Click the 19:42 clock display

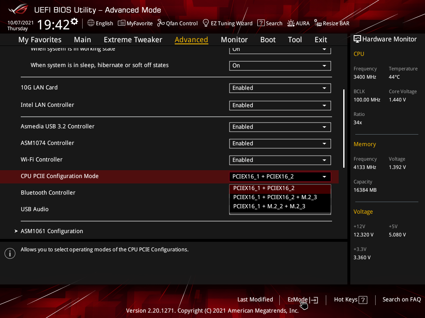(54, 24)
